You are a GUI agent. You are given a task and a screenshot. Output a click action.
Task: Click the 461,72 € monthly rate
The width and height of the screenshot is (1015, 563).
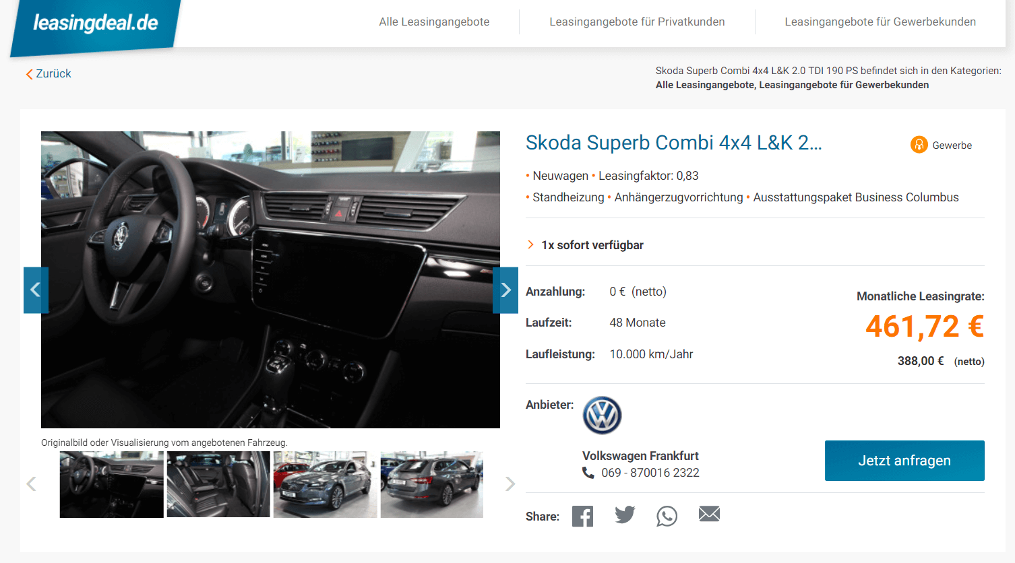point(925,327)
